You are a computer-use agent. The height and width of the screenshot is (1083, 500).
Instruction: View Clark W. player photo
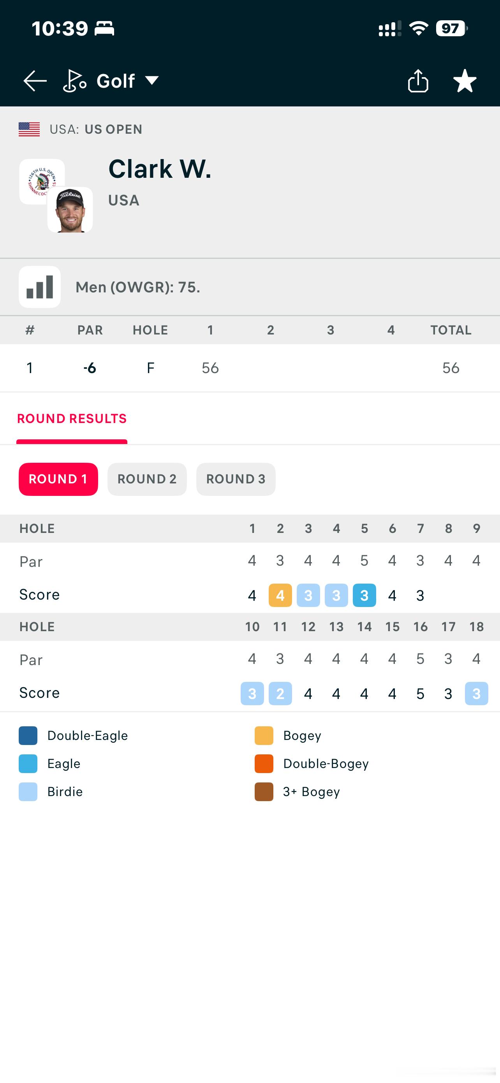pos(70,210)
